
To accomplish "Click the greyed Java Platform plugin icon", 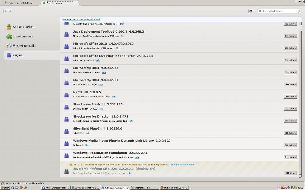I will click(x=66, y=171).
